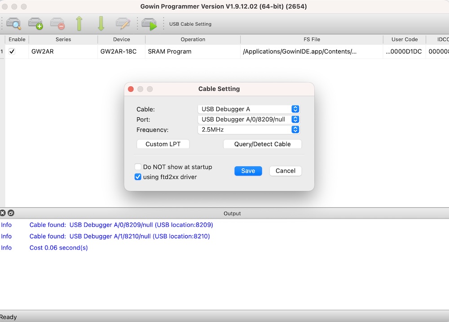The height and width of the screenshot is (322, 449).
Task: Check the Do NOT show at startup box
Action: coord(138,167)
